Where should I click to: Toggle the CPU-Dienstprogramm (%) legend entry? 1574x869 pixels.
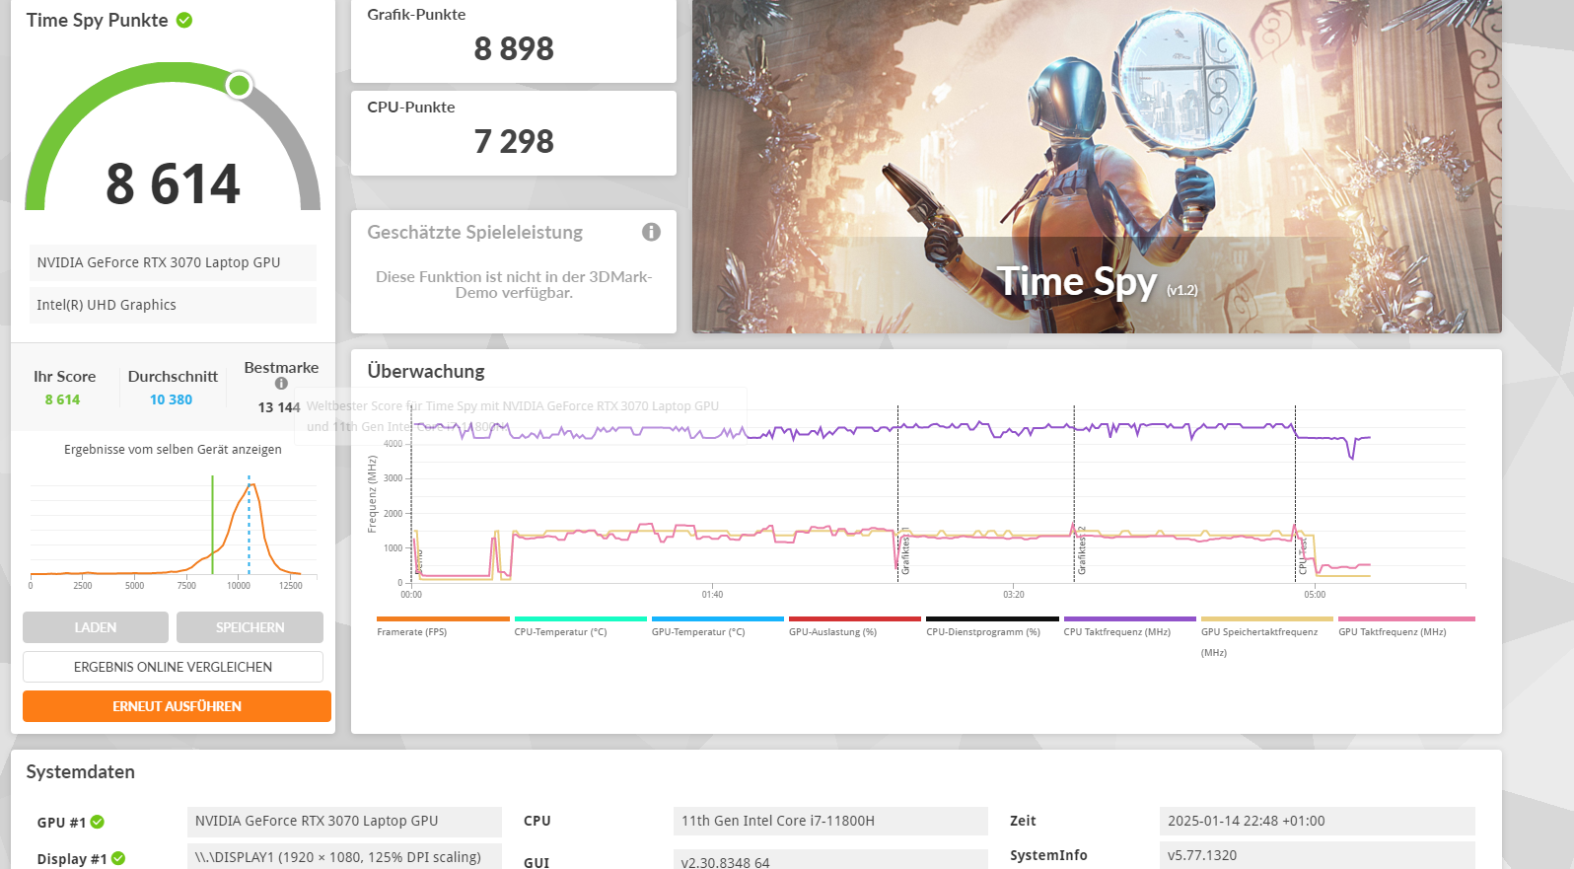pyautogui.click(x=992, y=627)
